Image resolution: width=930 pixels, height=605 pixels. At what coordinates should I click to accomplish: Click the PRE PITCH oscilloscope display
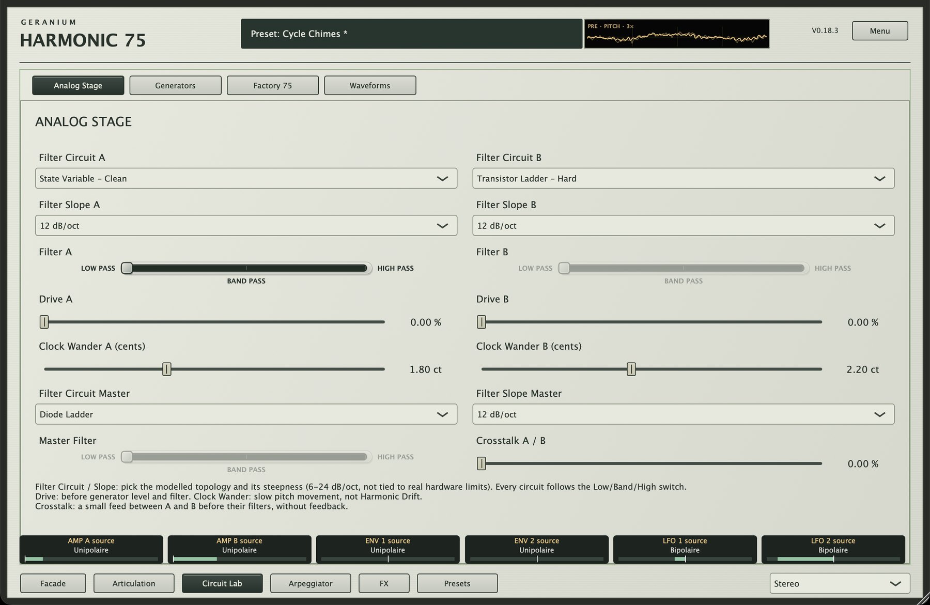677,34
